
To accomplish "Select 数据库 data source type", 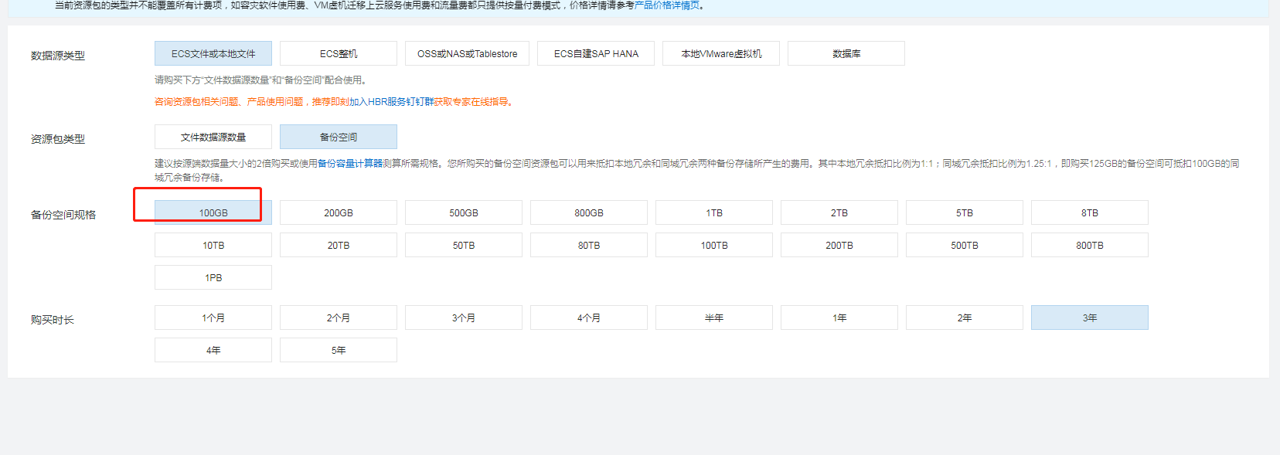I will coord(846,53).
